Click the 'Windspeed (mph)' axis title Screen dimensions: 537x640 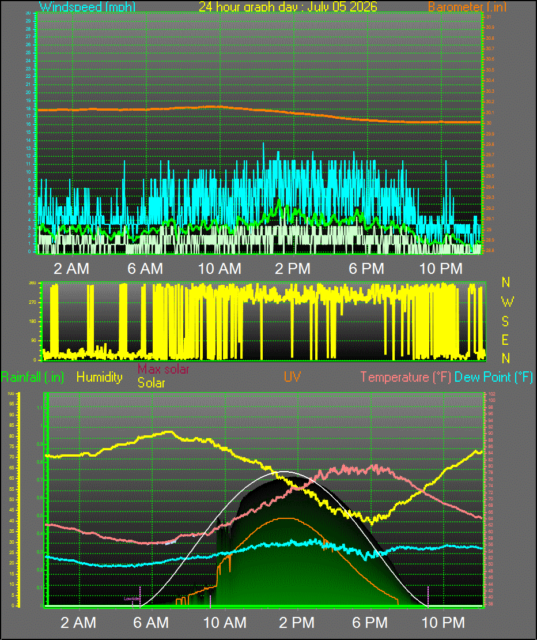point(87,7)
